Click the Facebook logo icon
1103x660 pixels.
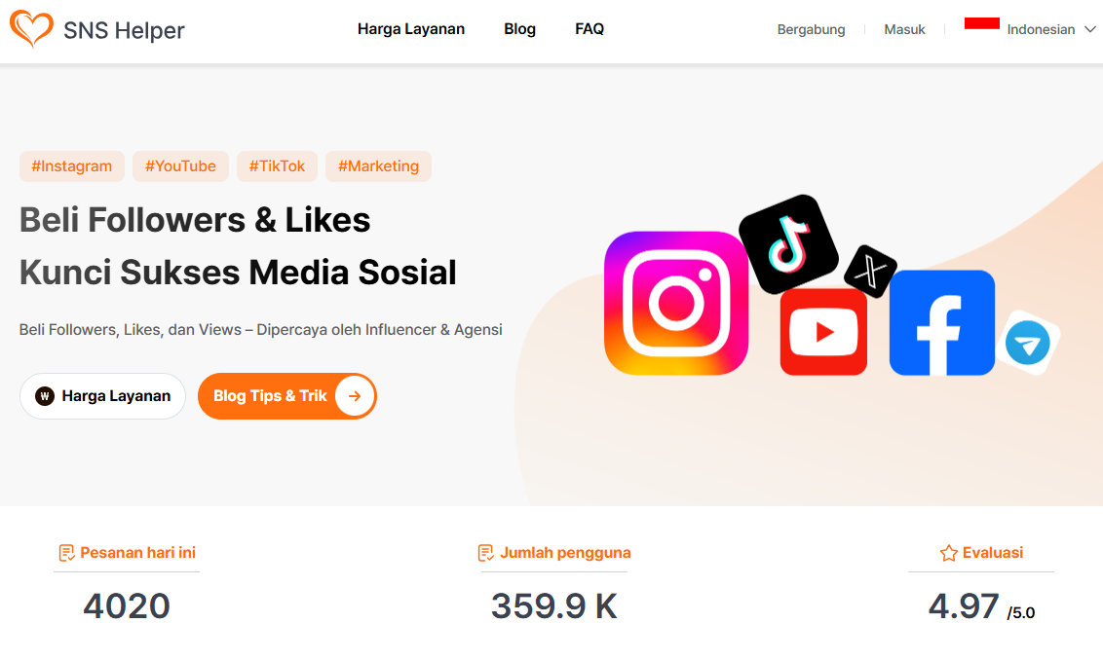tap(942, 322)
